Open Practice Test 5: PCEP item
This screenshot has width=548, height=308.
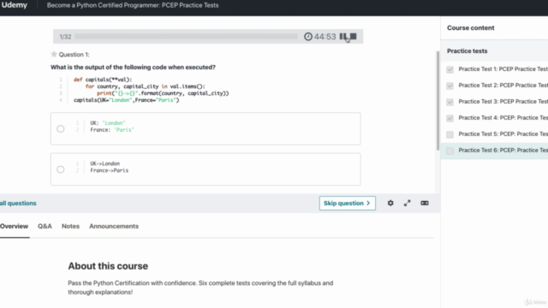[503, 134]
